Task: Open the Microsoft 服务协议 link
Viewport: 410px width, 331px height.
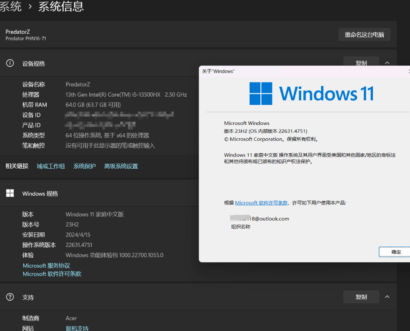Action: click(46, 266)
